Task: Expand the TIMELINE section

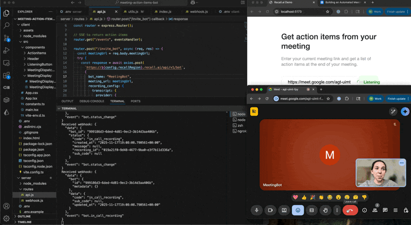Action: click(25, 222)
